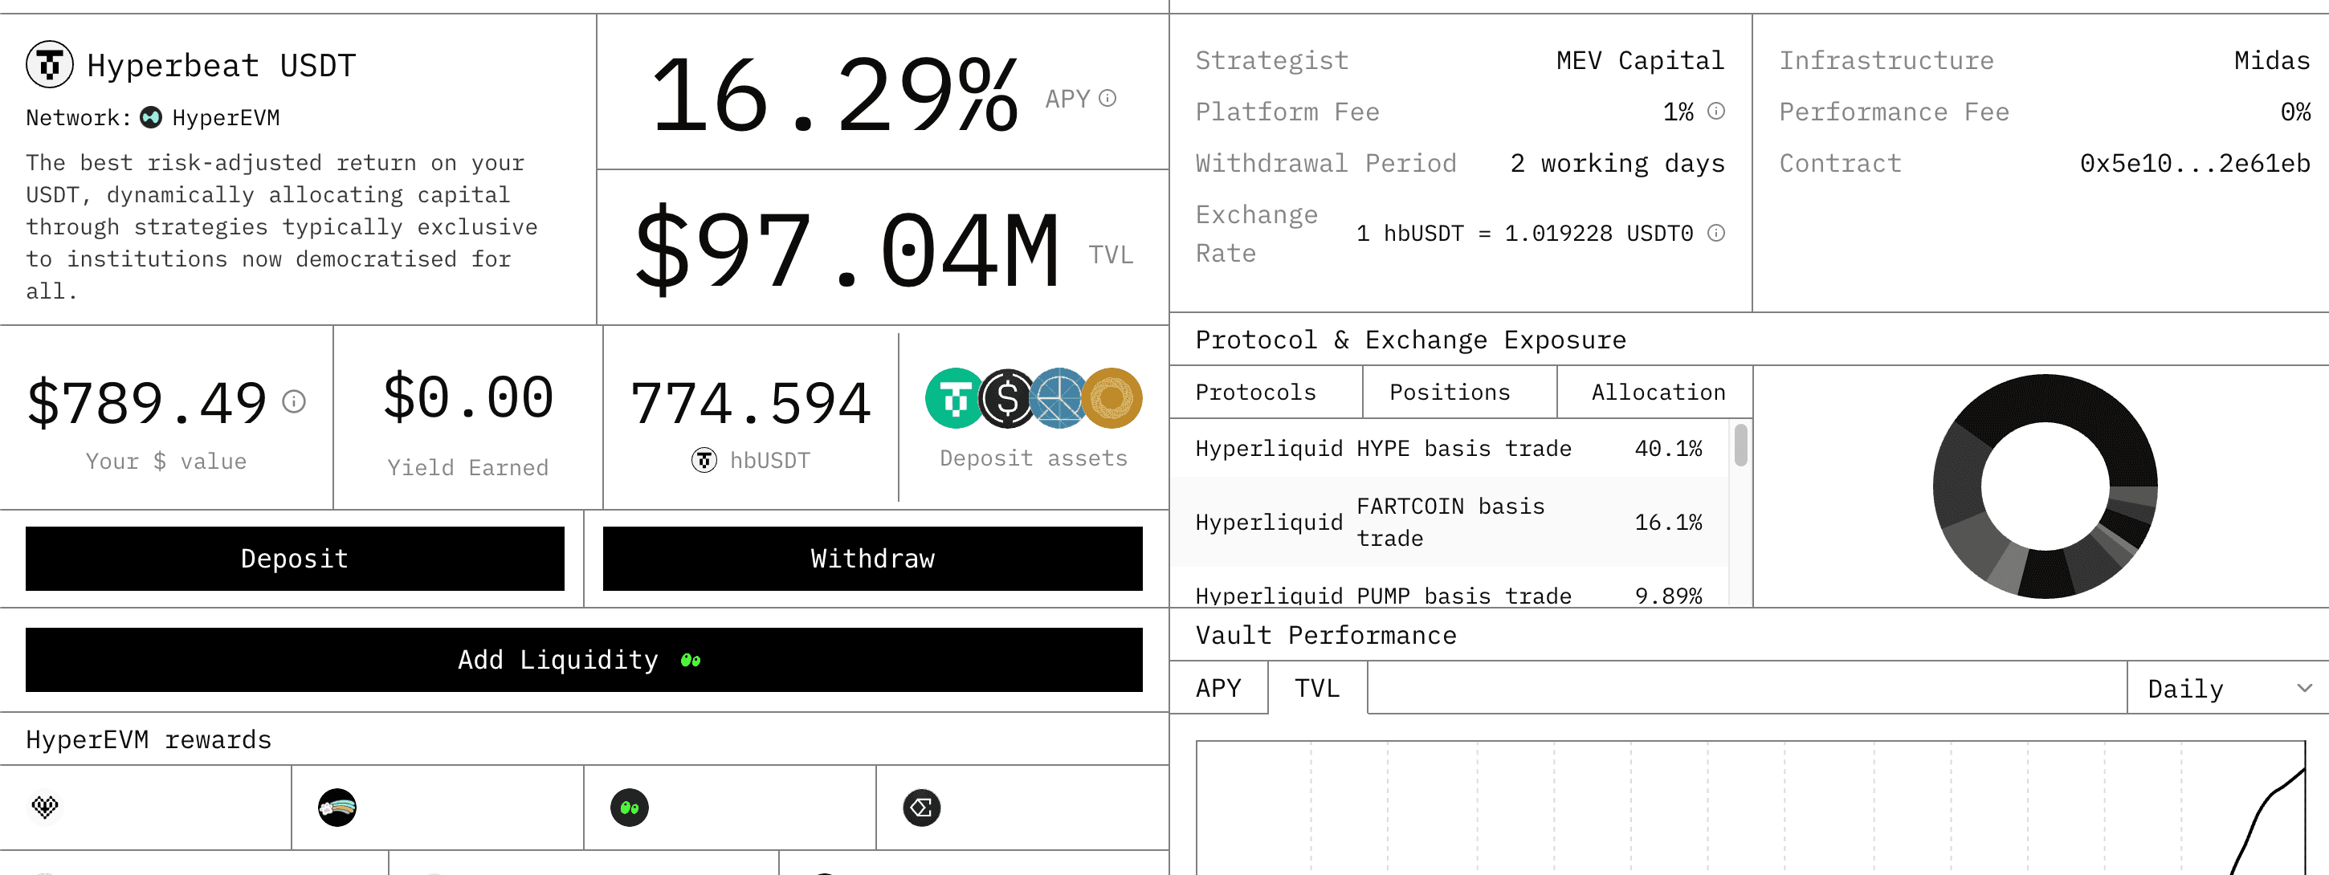Click info icon beside $789.49 value

(294, 401)
